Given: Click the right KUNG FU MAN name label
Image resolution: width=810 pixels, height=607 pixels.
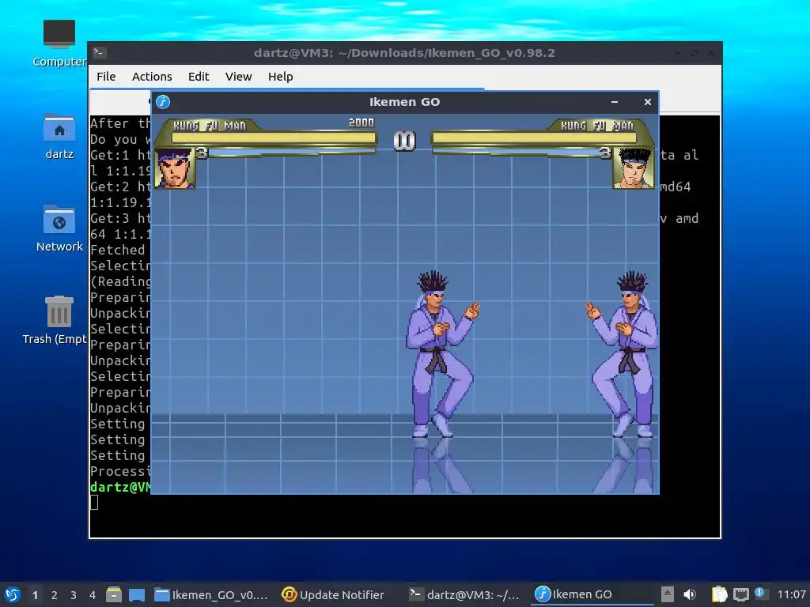Looking at the screenshot, I should [597, 126].
